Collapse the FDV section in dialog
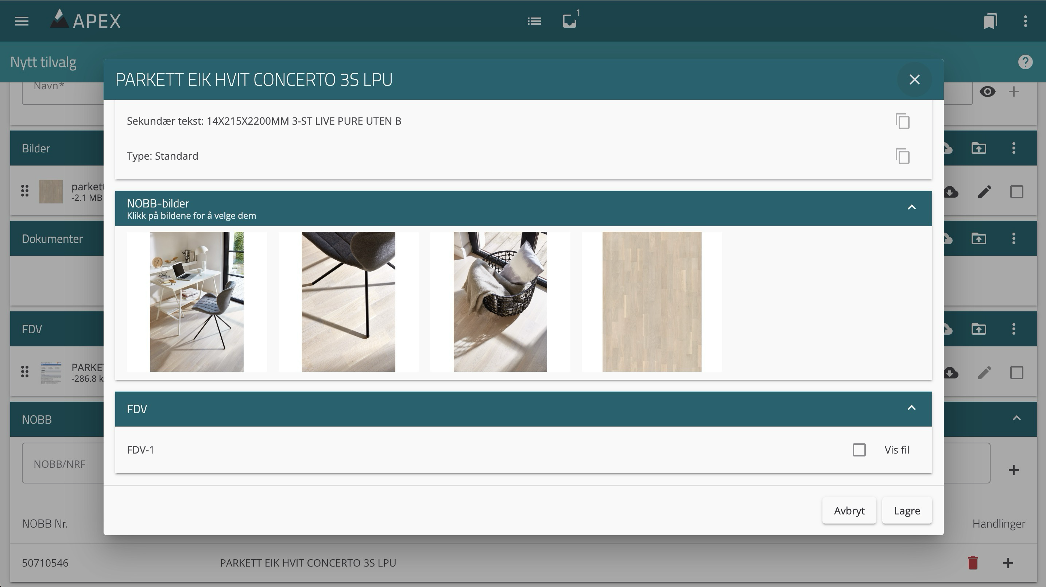This screenshot has height=587, width=1046. [x=911, y=408]
